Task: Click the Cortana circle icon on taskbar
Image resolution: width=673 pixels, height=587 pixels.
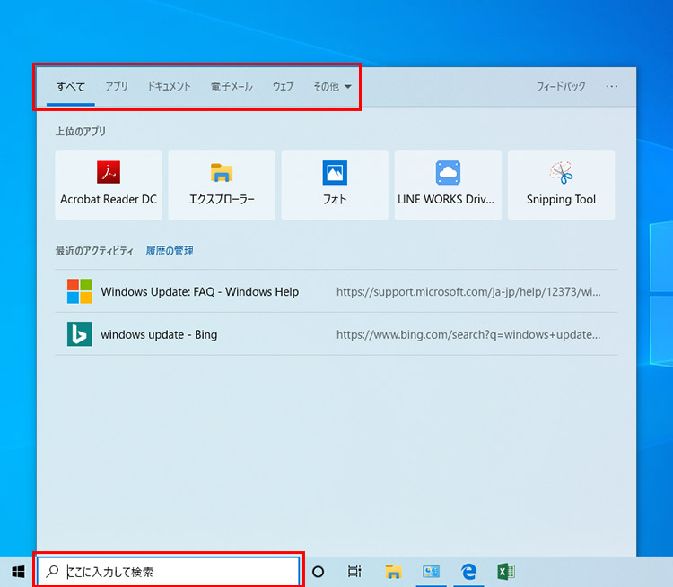Action: point(318,571)
